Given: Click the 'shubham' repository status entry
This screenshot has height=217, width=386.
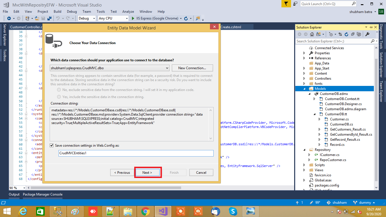Looking at the screenshot, I should [337, 203].
